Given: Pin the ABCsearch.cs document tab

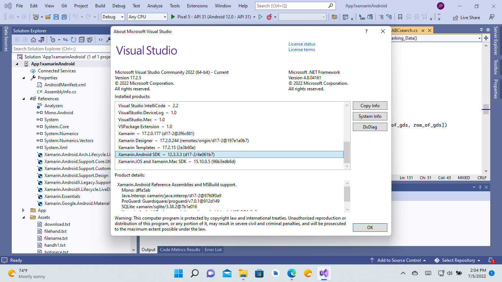Looking at the screenshot, I should 423,31.
